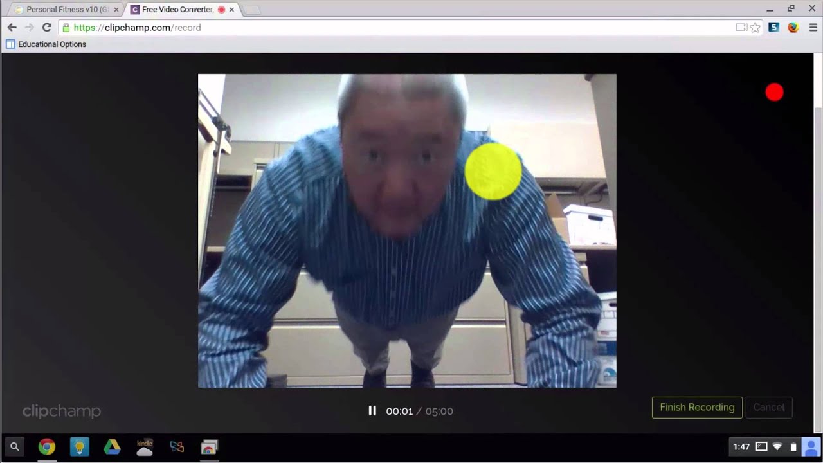Open Wi-Fi status from the system tray
Screen dimensions: 823x463
[777, 447]
